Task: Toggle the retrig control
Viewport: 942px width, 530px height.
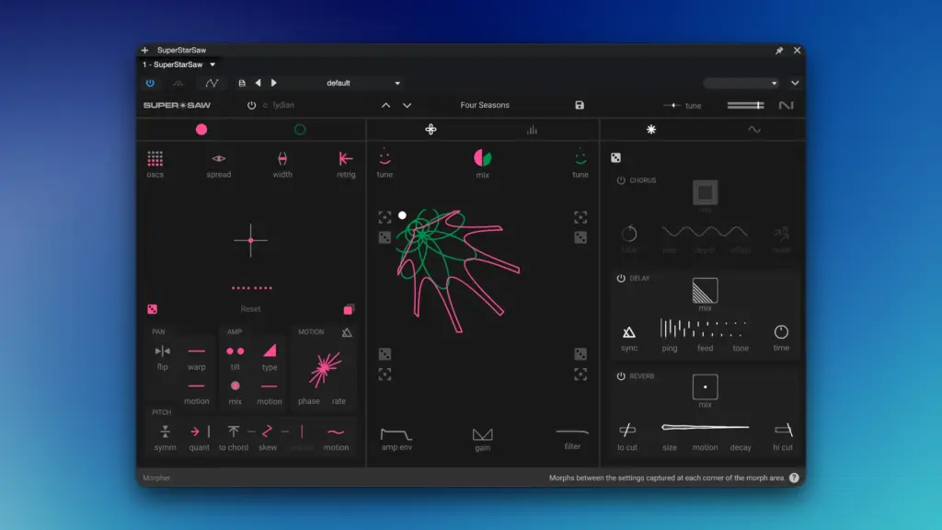Action: [x=346, y=158]
